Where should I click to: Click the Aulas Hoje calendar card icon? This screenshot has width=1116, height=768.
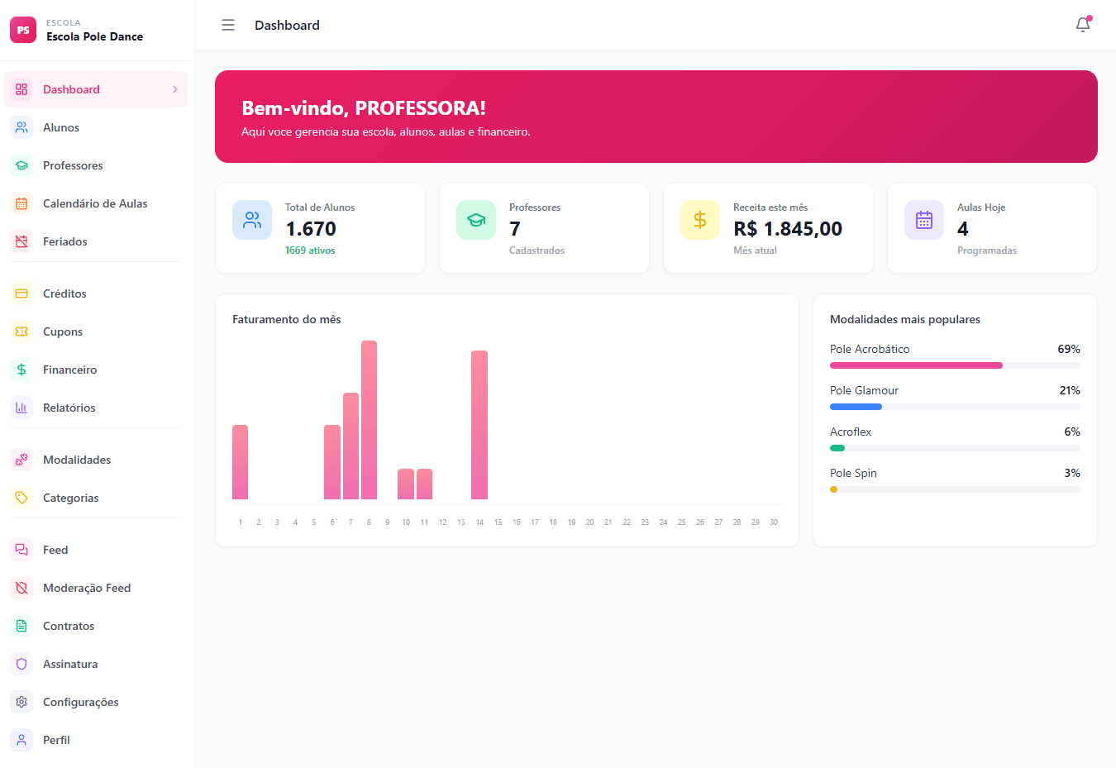[x=924, y=220]
